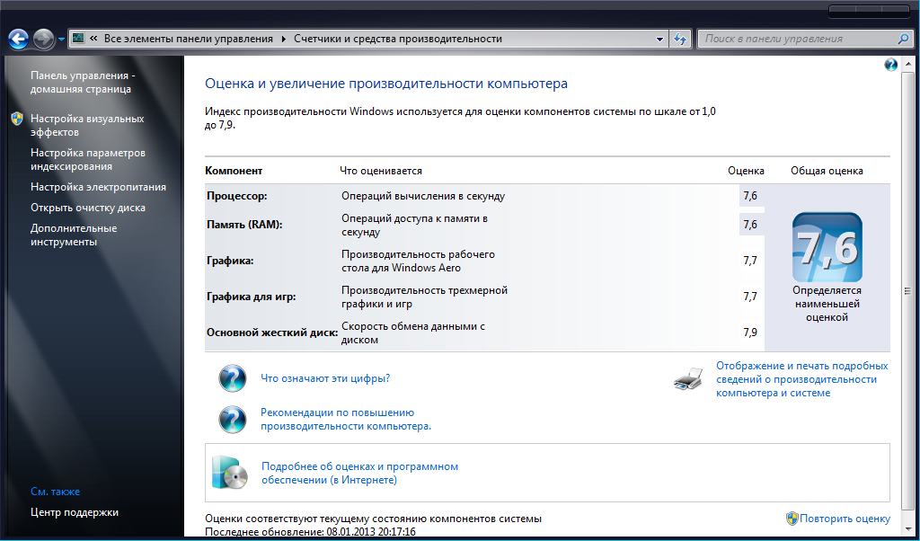Screen dimensions: 920x541
Task: Open 'Рекомендации по повышению производительности компьютера' link
Action: point(346,420)
